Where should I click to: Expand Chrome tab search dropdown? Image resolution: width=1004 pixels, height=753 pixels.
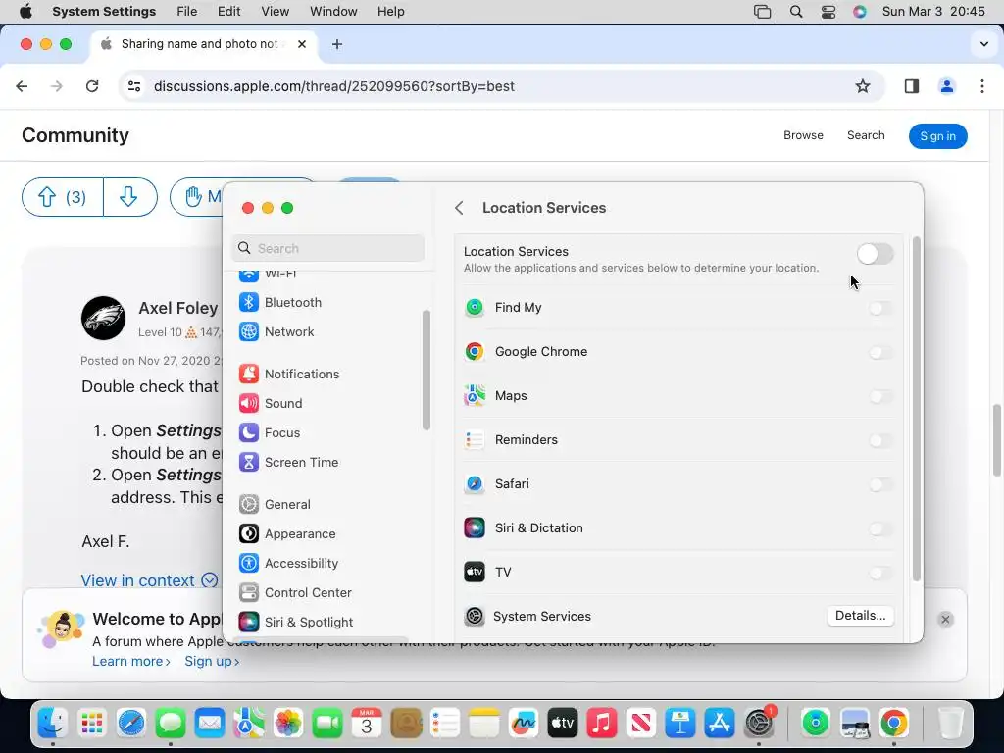984,44
